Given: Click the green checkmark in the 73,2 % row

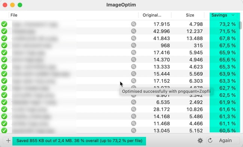Looking at the screenshot, I should 4,24.
